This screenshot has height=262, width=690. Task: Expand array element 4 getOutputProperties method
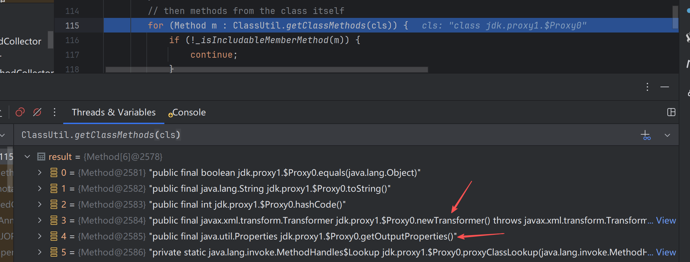40,236
